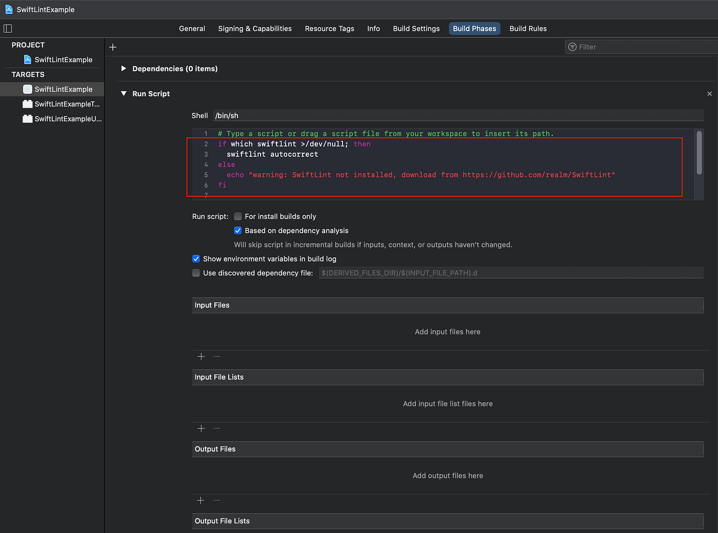Enable For install builds only
The width and height of the screenshot is (718, 533).
(237, 216)
